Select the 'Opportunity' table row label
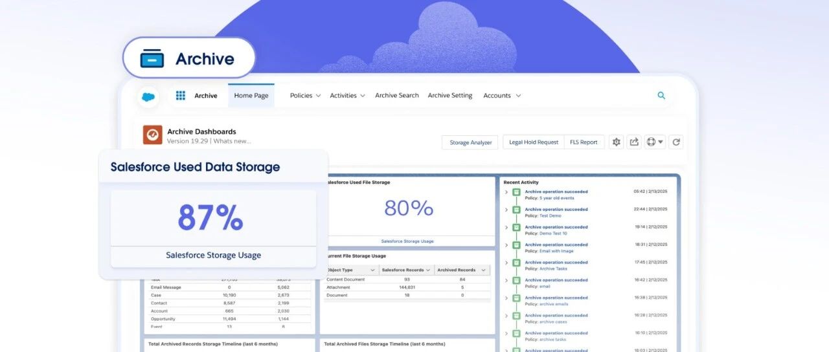Screen dimensions: 829x352 coord(163,319)
